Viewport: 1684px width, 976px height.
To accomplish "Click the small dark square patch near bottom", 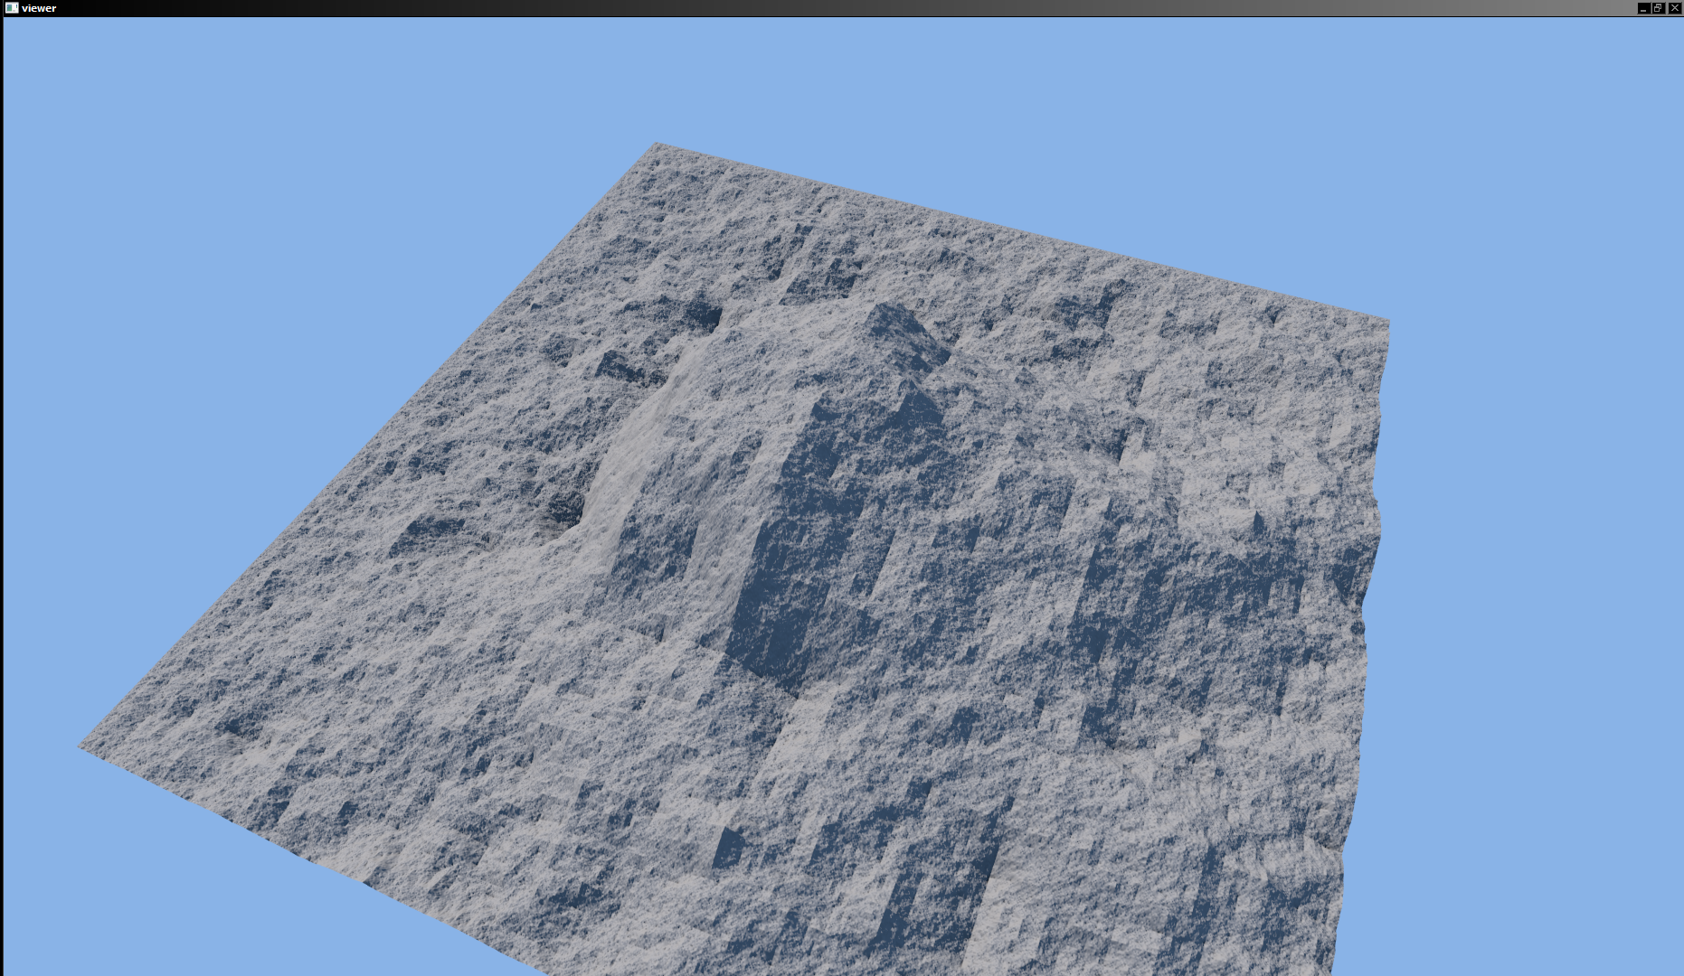I will (728, 848).
